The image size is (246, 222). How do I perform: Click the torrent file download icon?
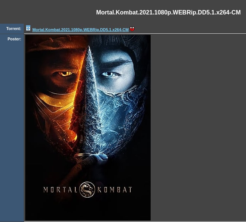(x=28, y=28)
